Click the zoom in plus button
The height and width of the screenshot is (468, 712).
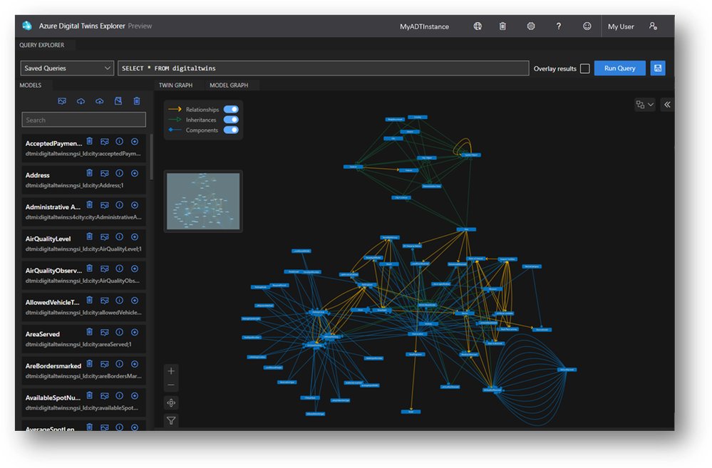171,371
